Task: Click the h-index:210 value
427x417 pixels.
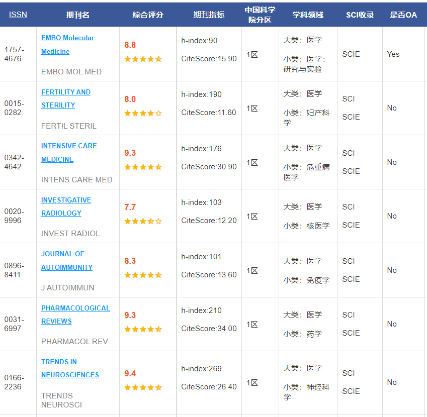Action: click(202, 310)
